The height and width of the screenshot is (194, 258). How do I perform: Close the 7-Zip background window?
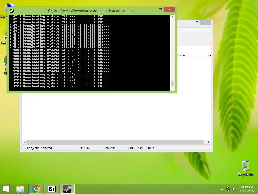click(206, 22)
